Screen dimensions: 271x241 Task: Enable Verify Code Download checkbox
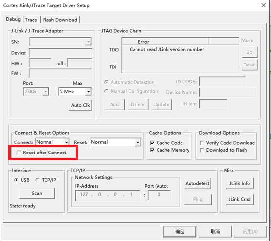pos(202,143)
